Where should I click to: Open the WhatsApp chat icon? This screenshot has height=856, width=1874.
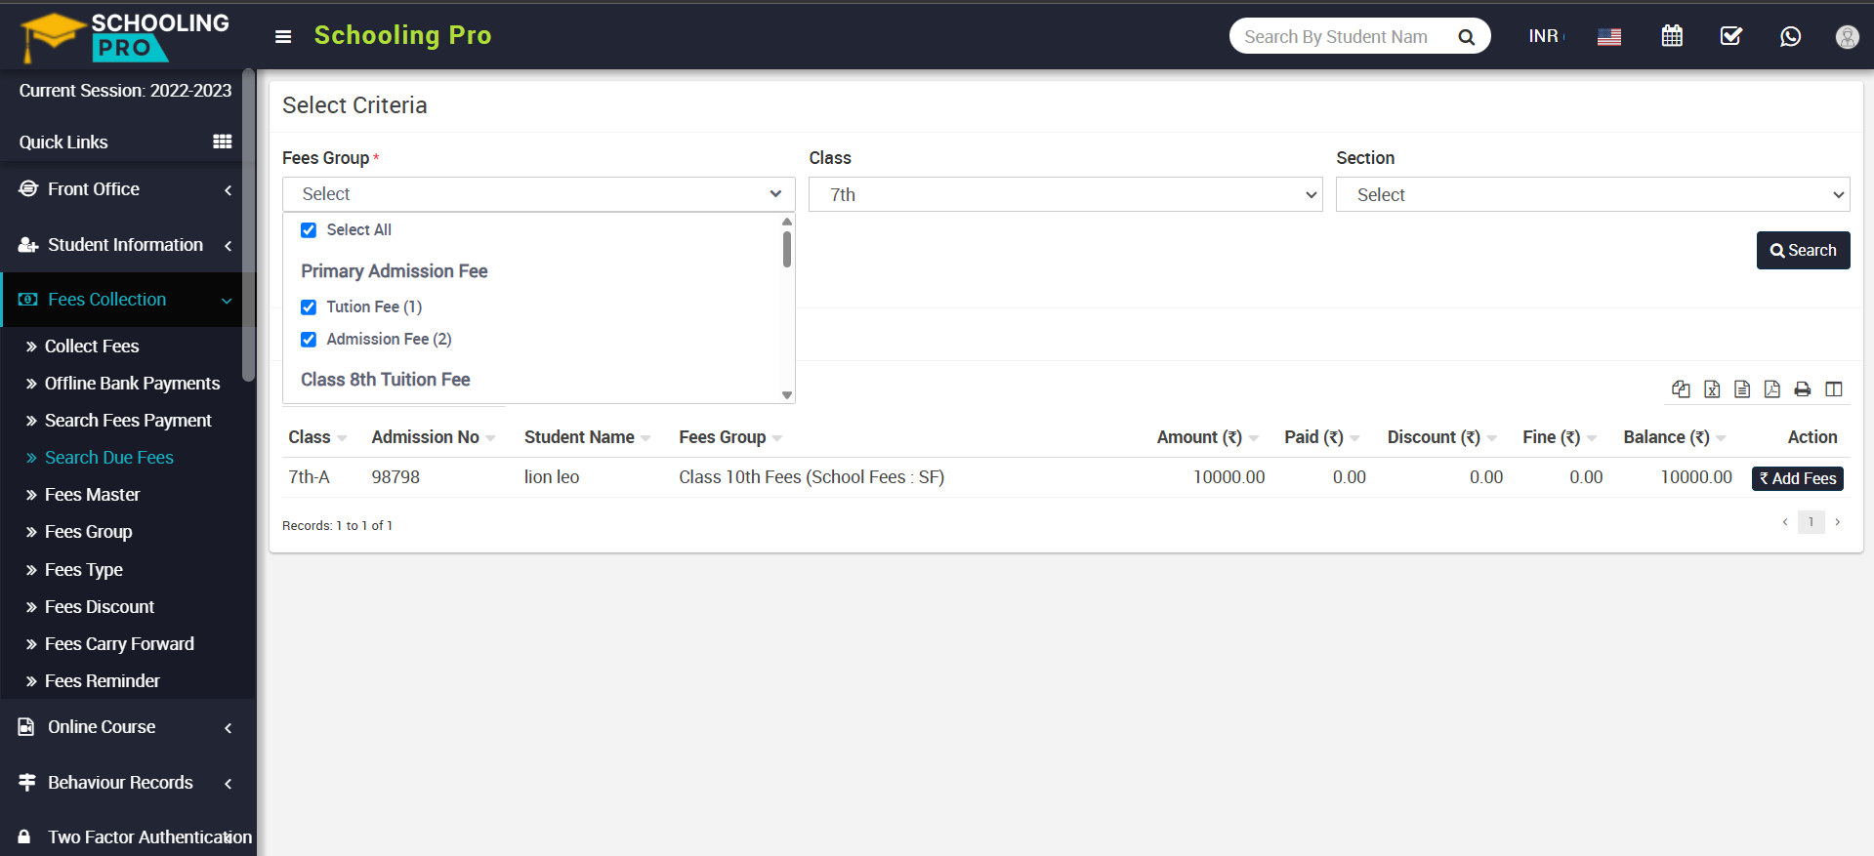1790,36
